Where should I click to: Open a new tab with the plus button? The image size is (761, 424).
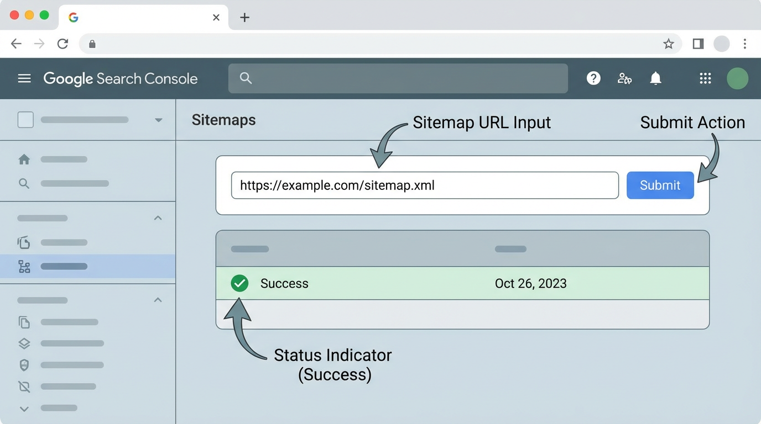click(x=244, y=17)
